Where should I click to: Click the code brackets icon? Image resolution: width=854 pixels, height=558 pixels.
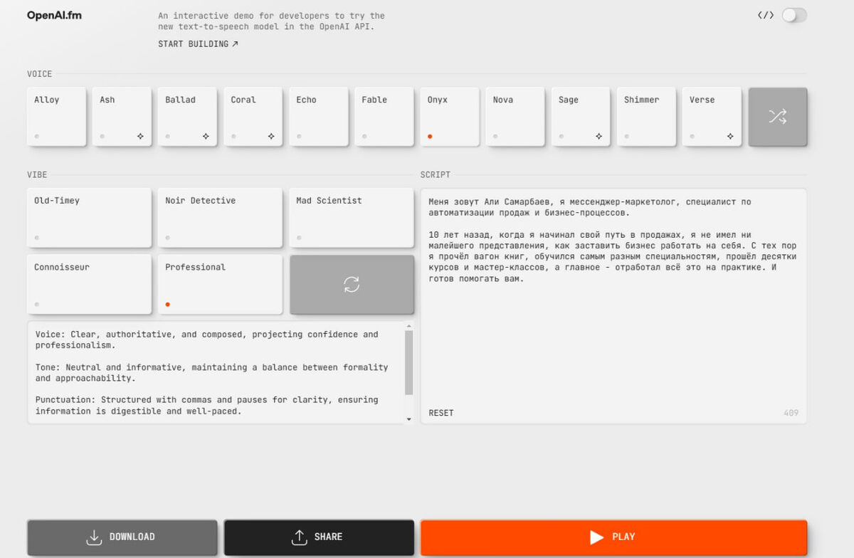pyautogui.click(x=765, y=15)
